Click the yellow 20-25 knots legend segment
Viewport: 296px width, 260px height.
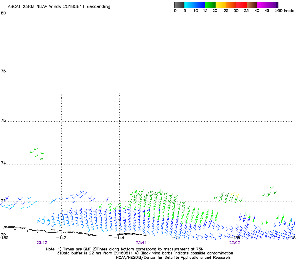pos(221,5)
